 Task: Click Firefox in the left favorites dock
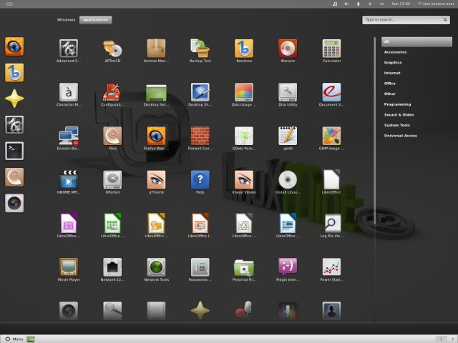click(14, 46)
